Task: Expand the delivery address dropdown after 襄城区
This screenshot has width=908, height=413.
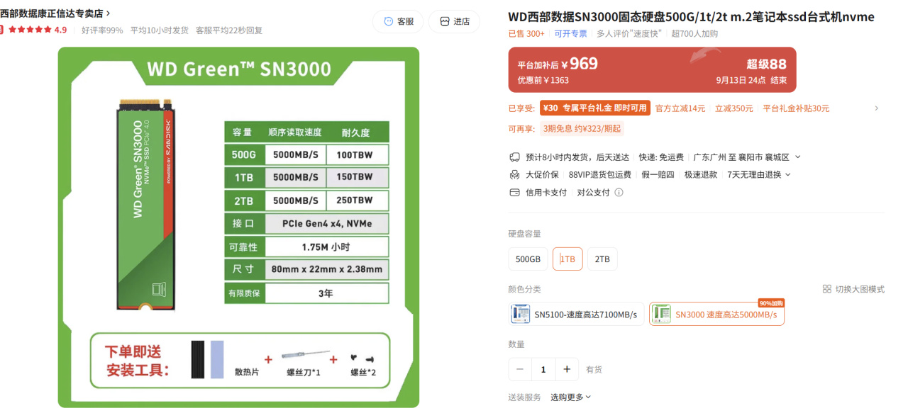Action: pyautogui.click(x=797, y=157)
